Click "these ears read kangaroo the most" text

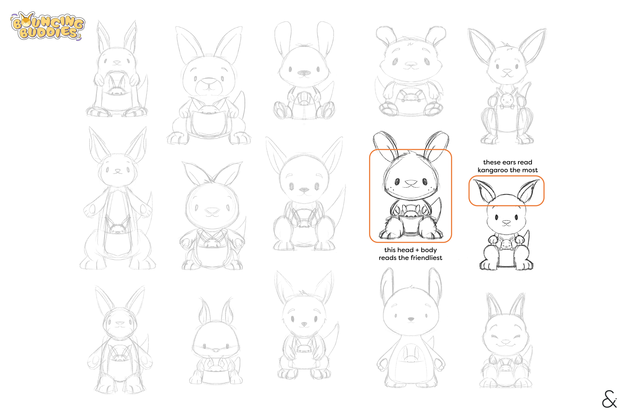508,166
